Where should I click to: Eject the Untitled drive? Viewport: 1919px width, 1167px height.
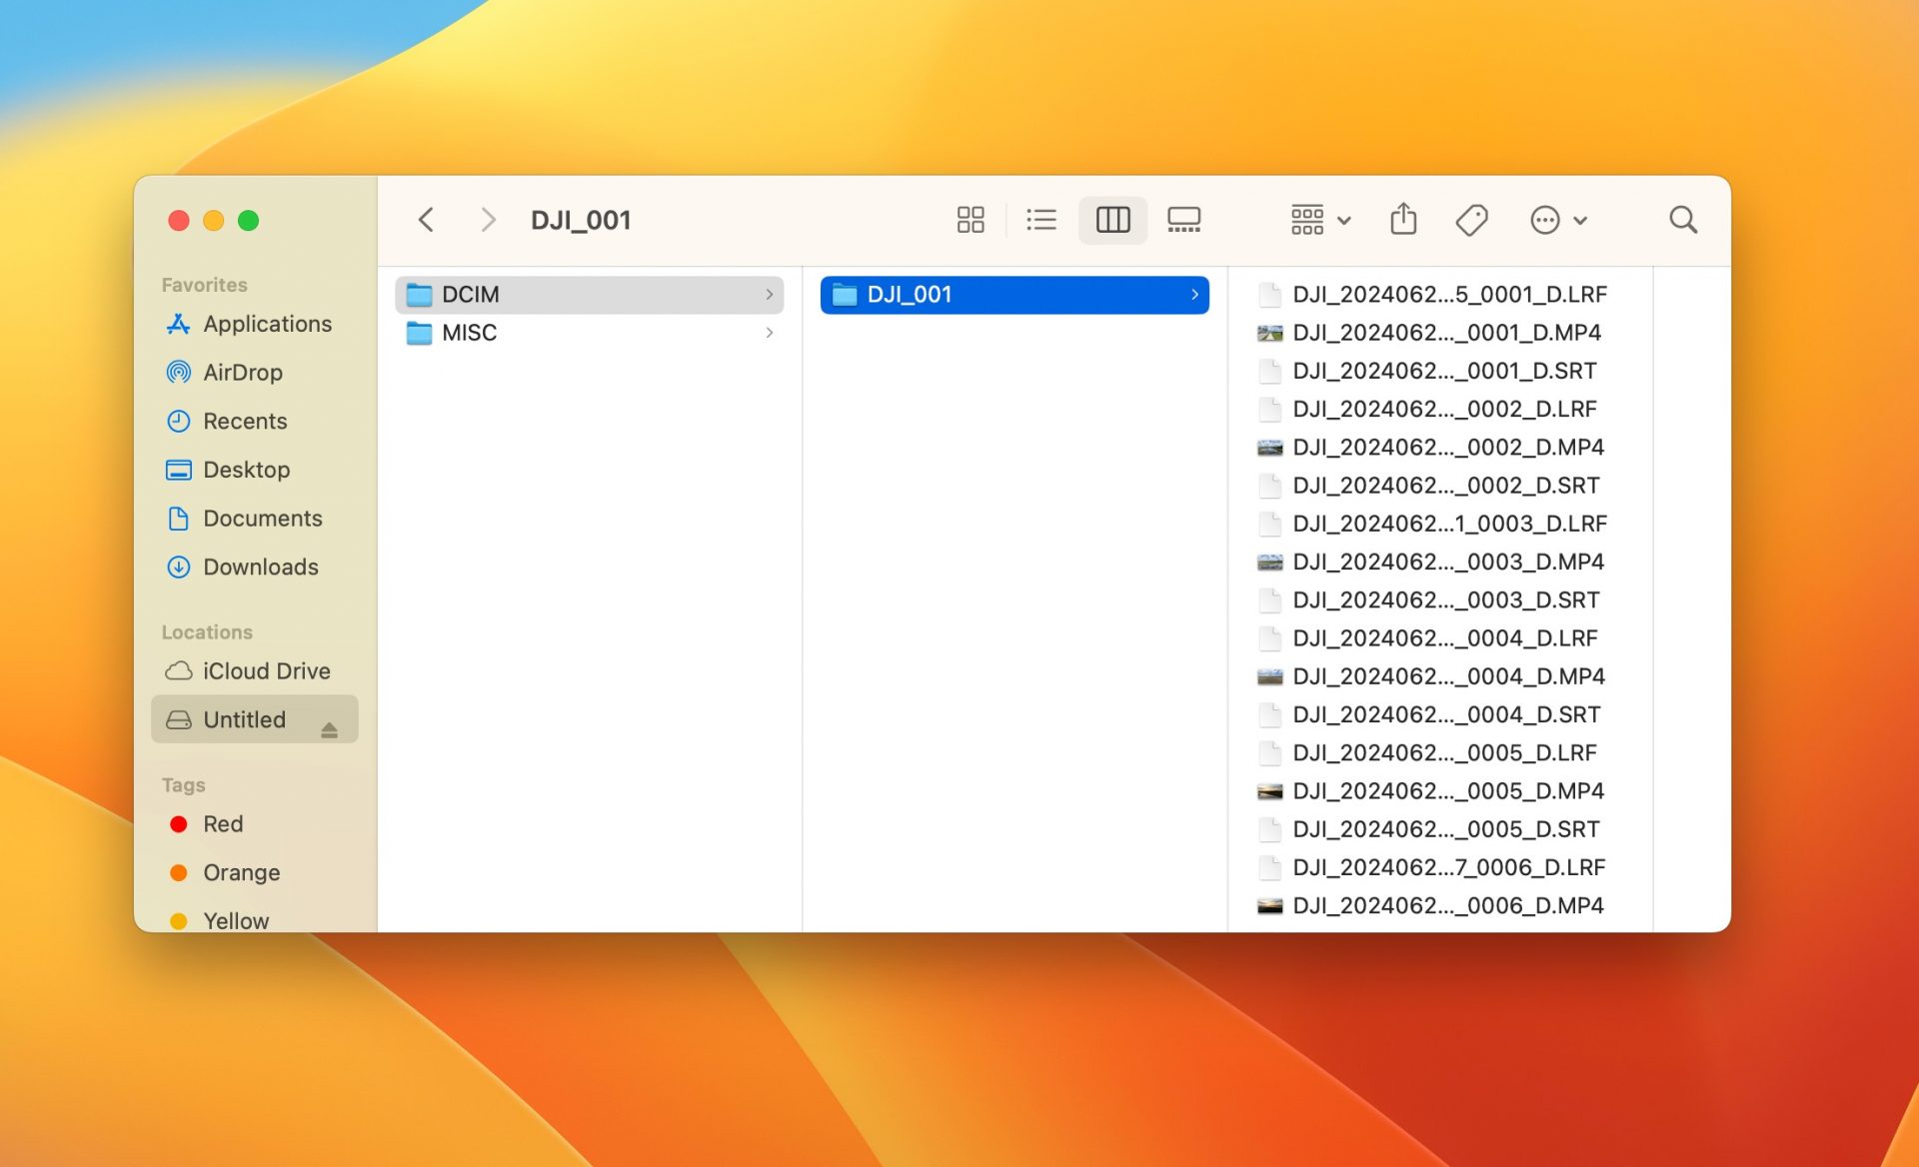point(329,730)
